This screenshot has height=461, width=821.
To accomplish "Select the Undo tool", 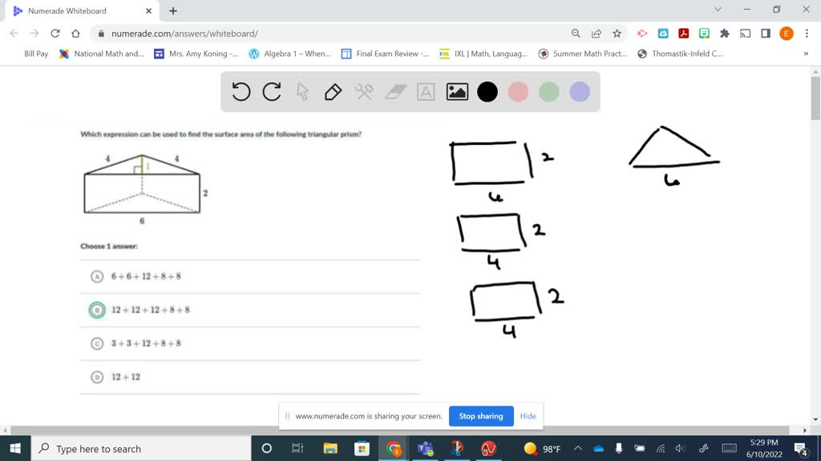I will tap(241, 91).
